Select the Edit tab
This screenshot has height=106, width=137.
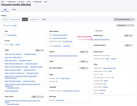point(5,10)
